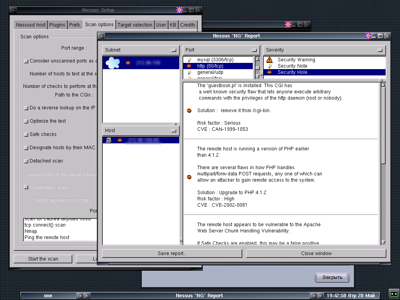Switch to the 'Nessusd host' tab
The height and width of the screenshot is (300, 400).
click(30, 25)
